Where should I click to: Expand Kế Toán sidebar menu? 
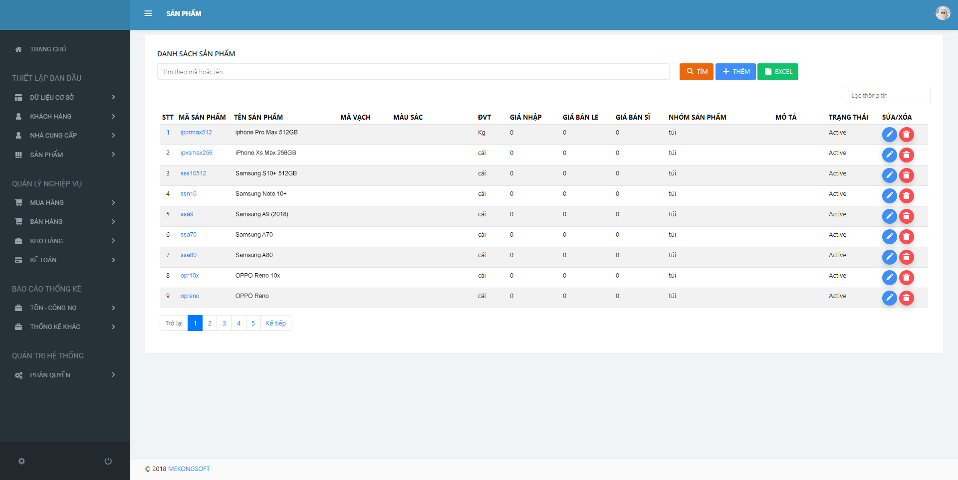[x=65, y=260]
